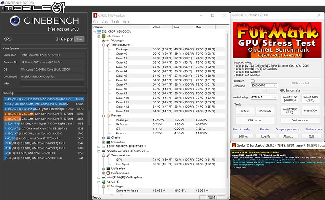Click the drive icon beside ESR01TBMFCT
The height and width of the screenshot is (200, 325).
click(x=103, y=147)
